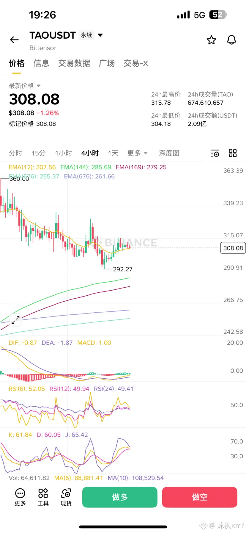
Task: Tap the green 做多 long button
Action: (x=120, y=497)
